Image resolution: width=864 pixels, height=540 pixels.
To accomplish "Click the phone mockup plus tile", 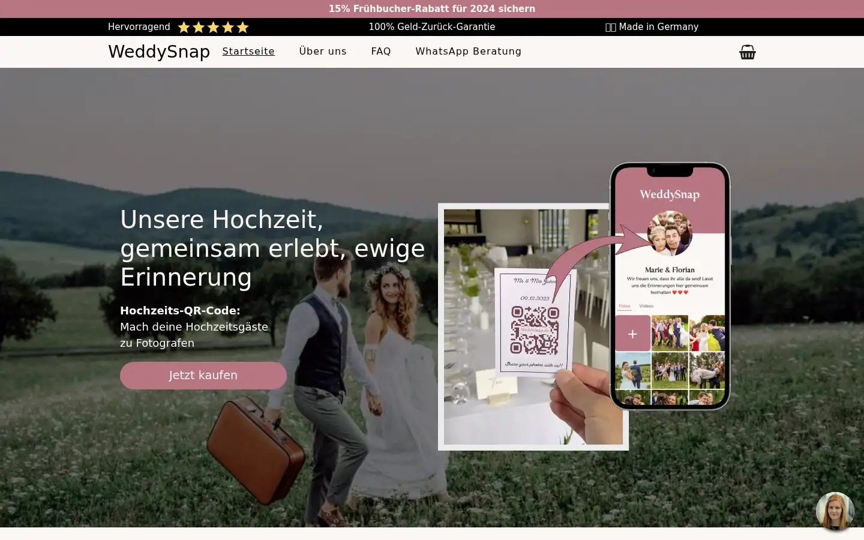I will coord(632,334).
